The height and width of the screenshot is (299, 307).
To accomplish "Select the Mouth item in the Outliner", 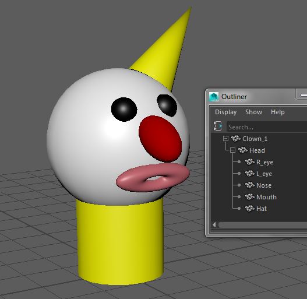I will tap(266, 197).
